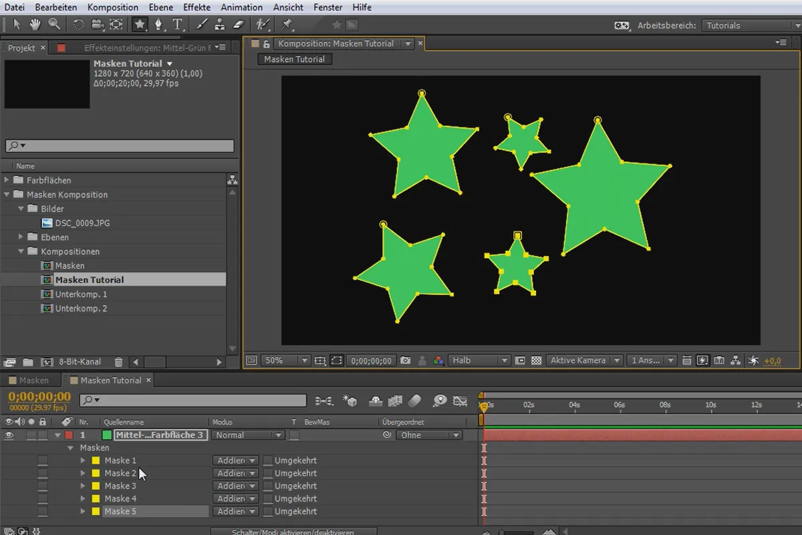Viewport: 802px width, 535px height.
Task: Select DSC_0009.JPG in the project panel
Action: point(82,223)
